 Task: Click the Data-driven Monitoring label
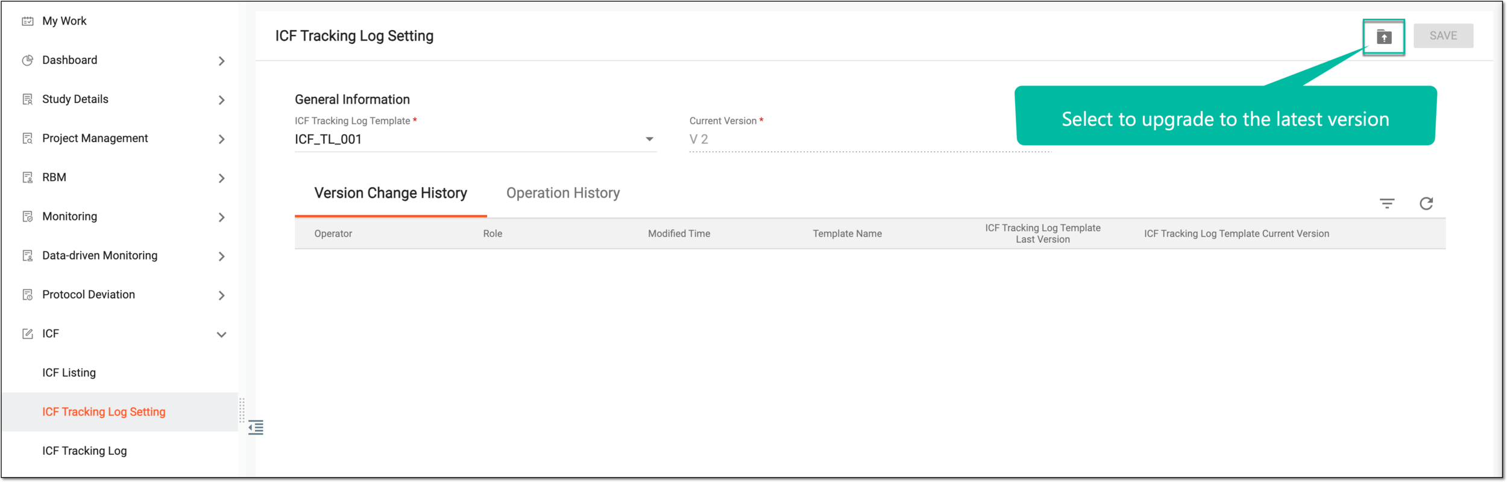[x=99, y=256]
